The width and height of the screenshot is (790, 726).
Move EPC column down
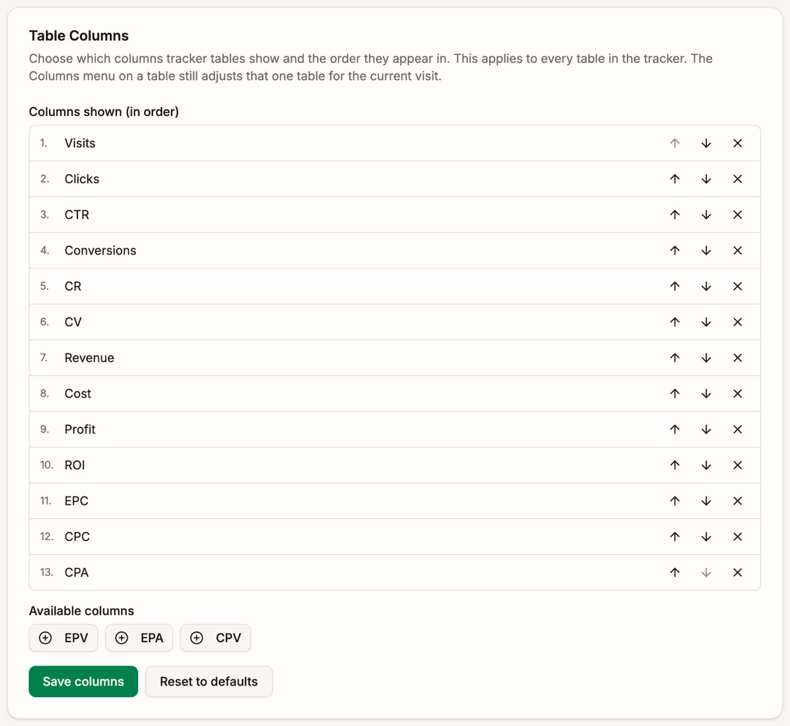[706, 501]
